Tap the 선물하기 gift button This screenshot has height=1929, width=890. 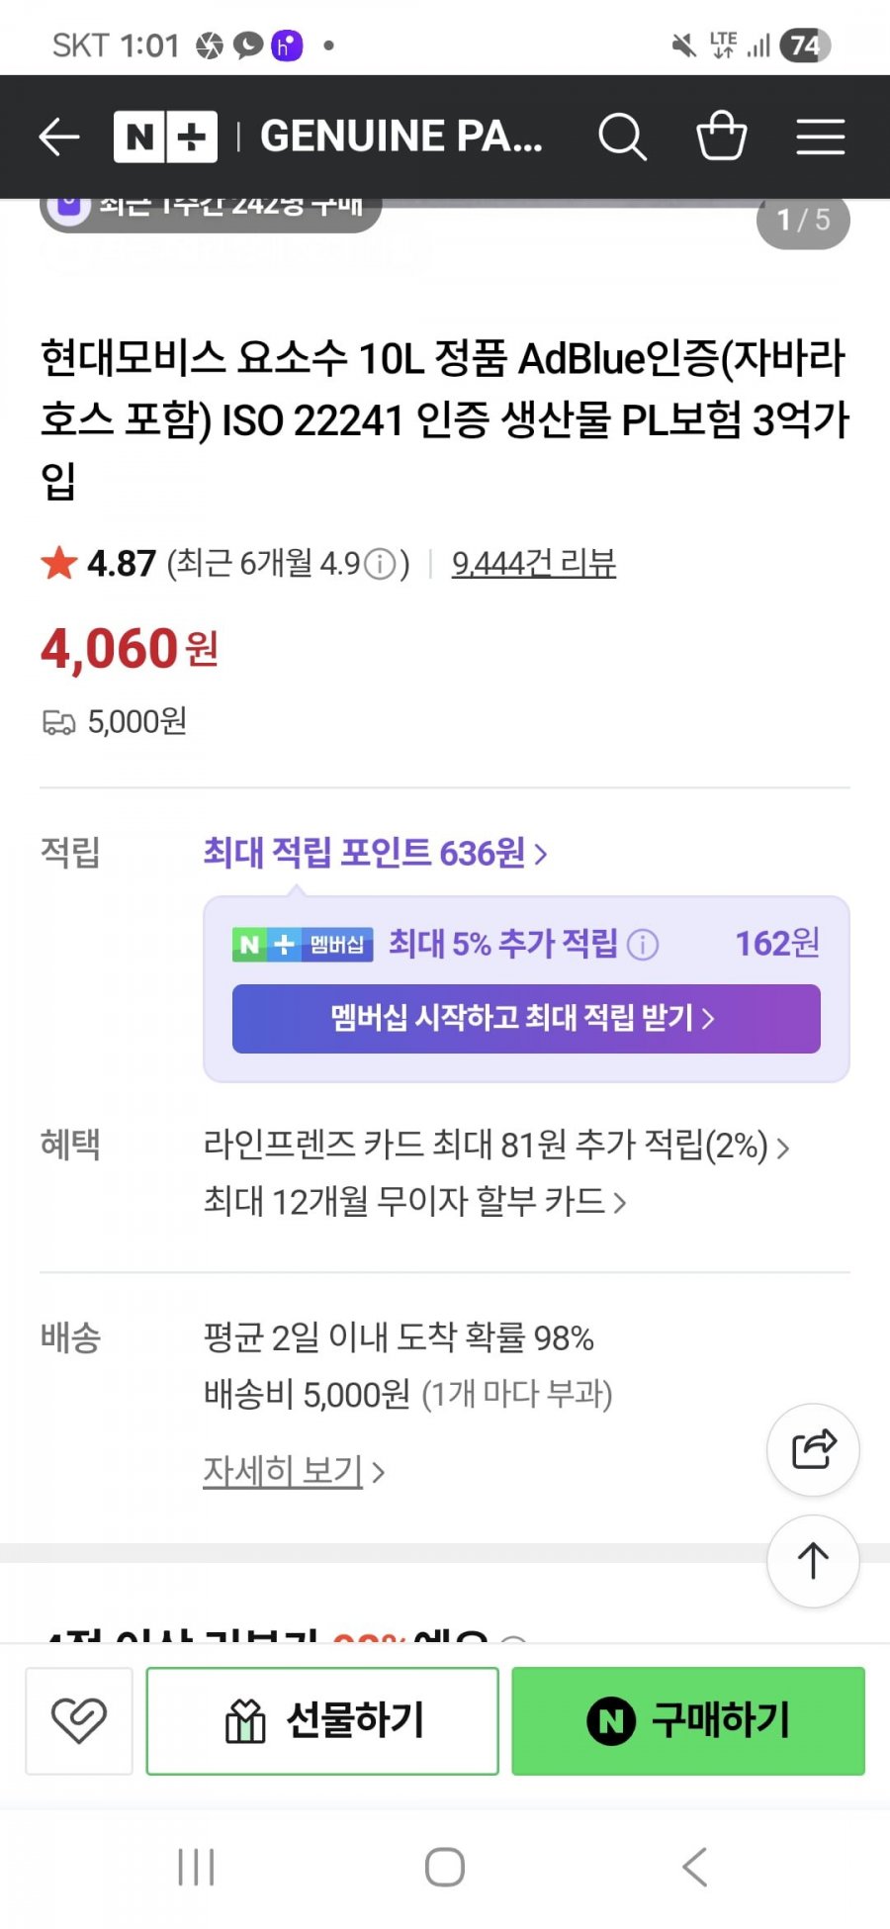coord(322,1720)
